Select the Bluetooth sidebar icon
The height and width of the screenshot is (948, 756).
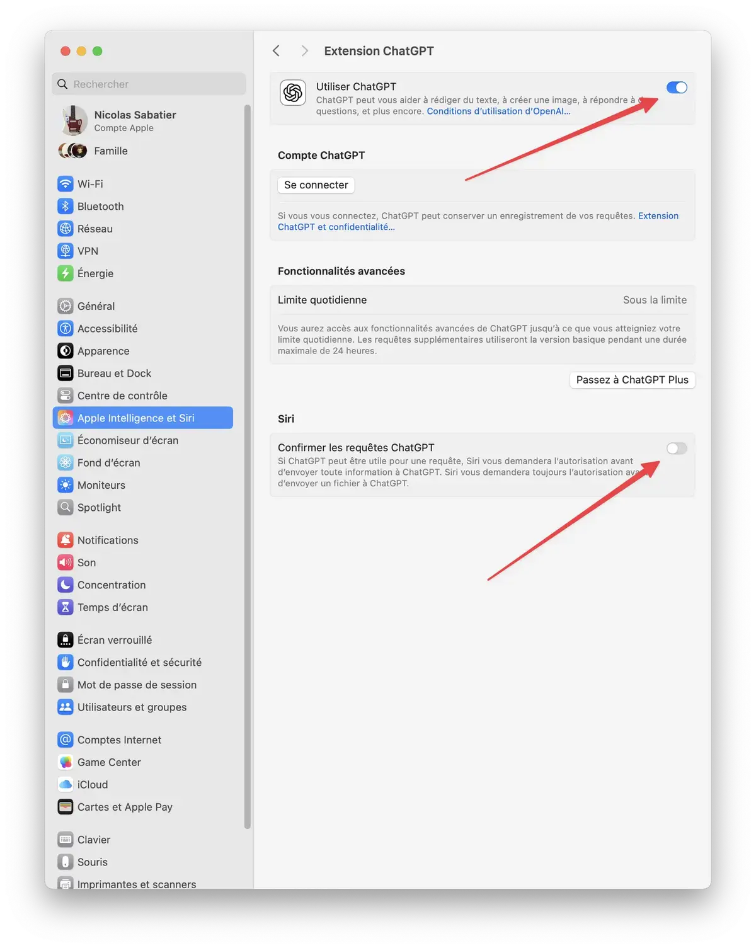point(66,206)
